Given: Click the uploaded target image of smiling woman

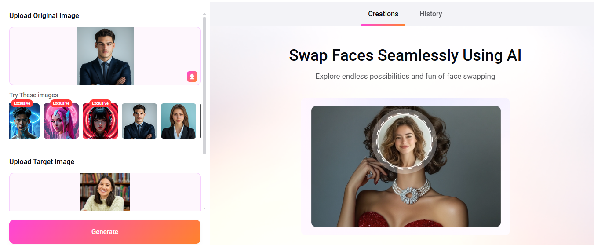Looking at the screenshot, I should pyautogui.click(x=105, y=192).
